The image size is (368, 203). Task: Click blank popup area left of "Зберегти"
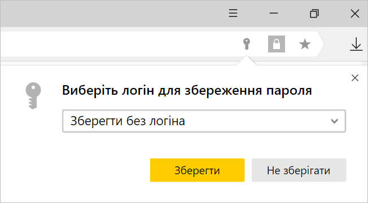[x=75, y=170]
